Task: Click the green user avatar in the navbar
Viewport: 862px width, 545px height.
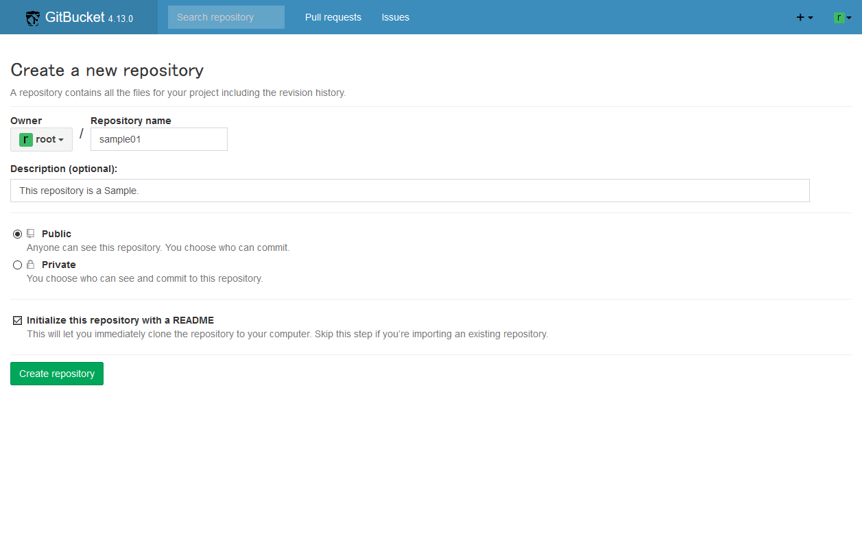Action: (841, 16)
